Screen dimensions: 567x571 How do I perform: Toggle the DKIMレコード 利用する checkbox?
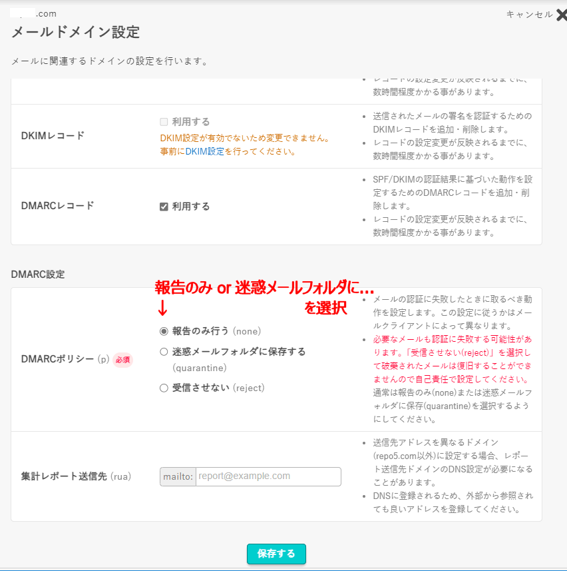[x=164, y=122]
